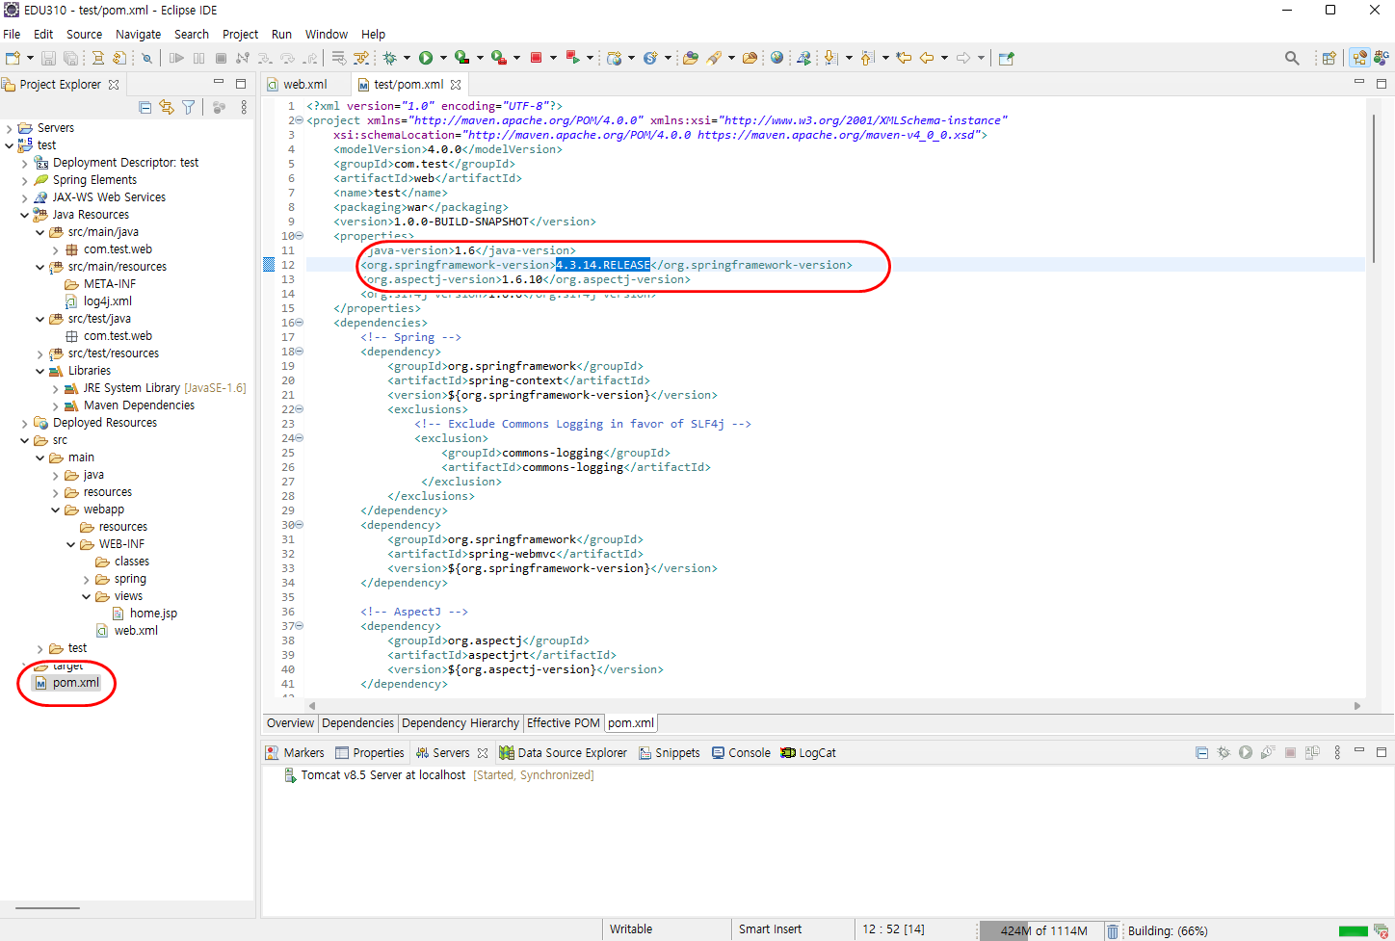Click progress view icon in status bar

(1381, 931)
